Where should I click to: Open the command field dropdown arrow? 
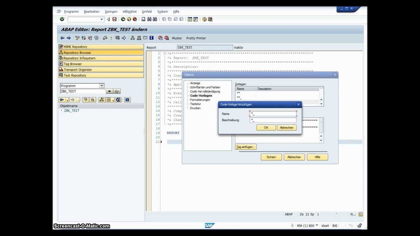tap(102, 19)
